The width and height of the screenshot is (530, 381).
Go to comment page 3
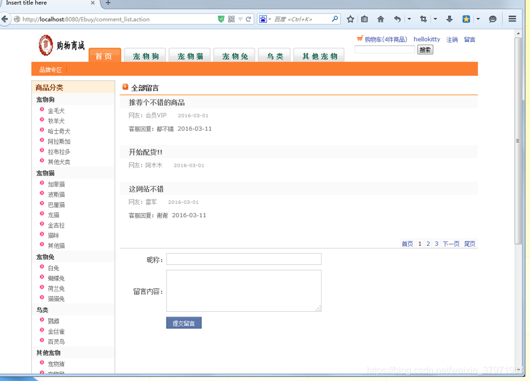437,244
